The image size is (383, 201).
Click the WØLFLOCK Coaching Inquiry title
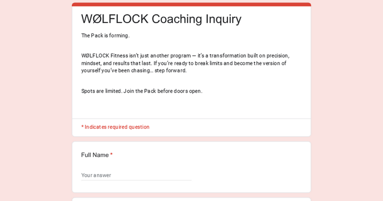(x=161, y=19)
